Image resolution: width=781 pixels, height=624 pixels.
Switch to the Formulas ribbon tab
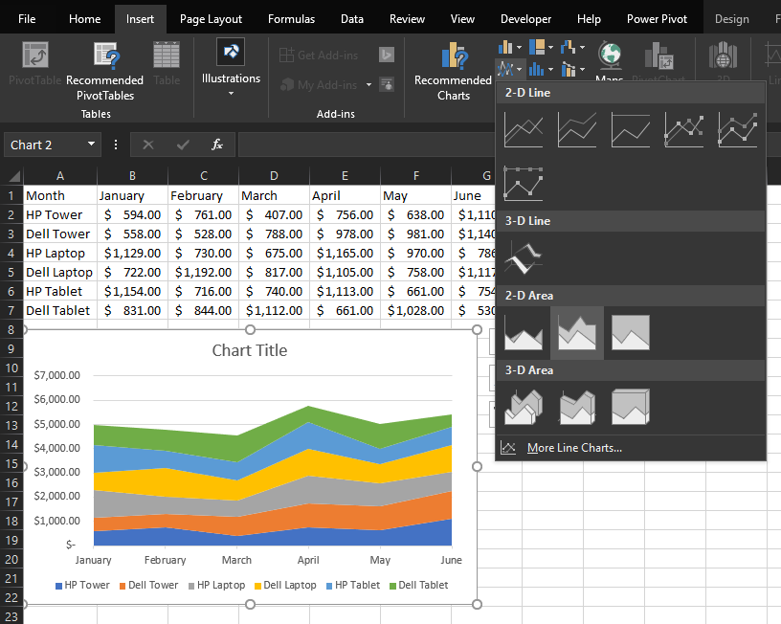click(x=291, y=19)
